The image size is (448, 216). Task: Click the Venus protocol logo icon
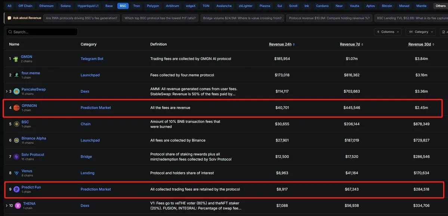point(16,173)
